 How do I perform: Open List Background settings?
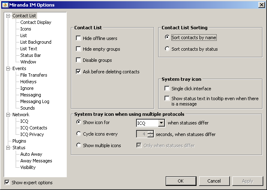(36, 42)
